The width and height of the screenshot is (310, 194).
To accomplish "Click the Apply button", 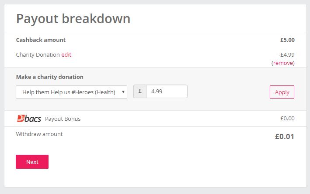I will point(282,92).
